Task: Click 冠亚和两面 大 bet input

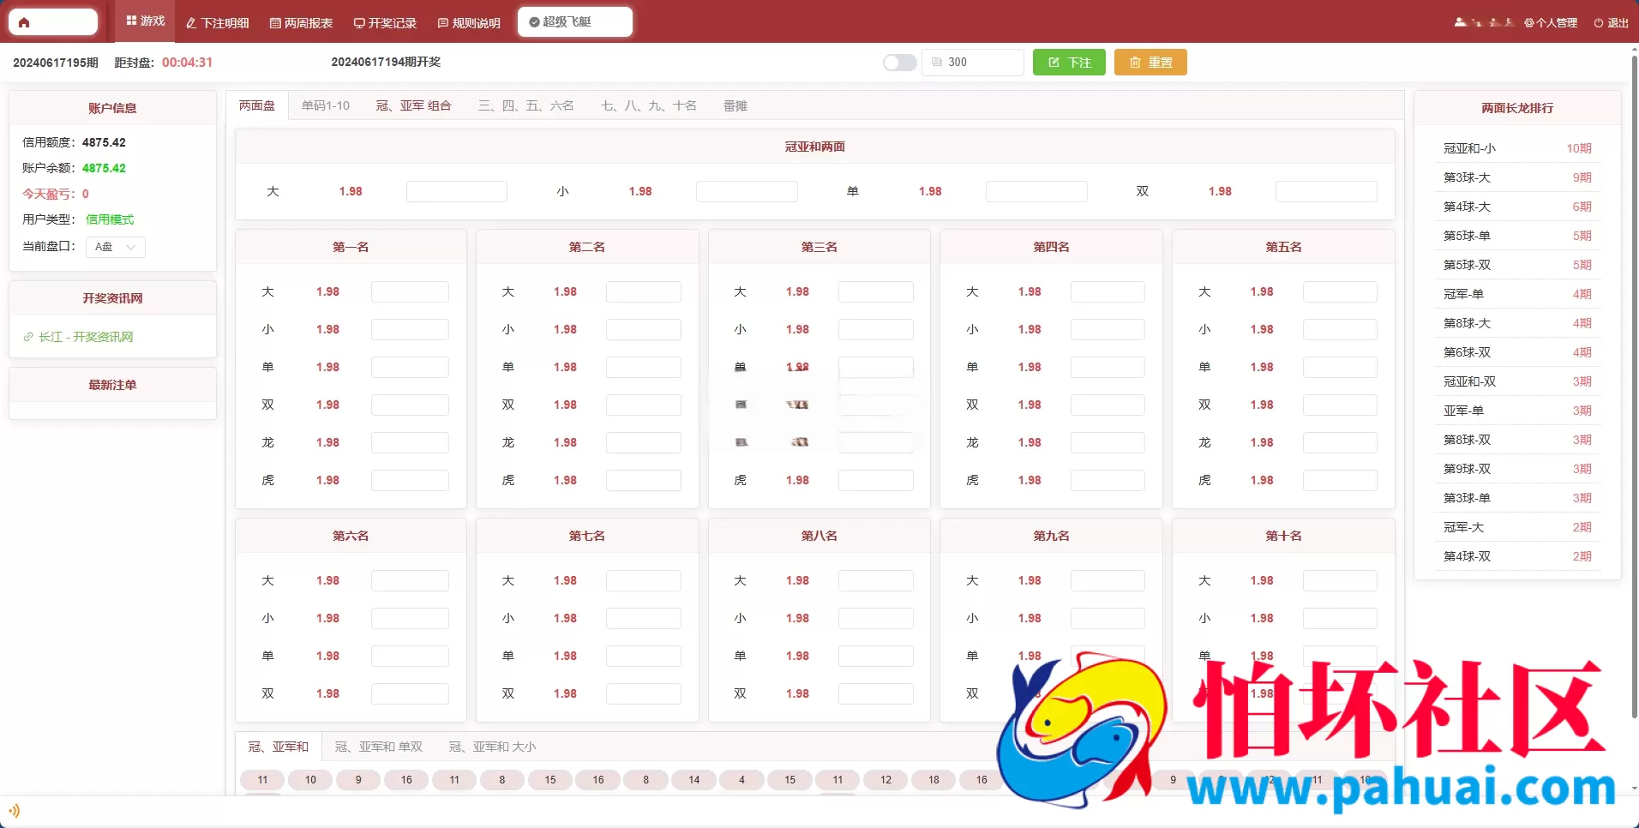Action: pos(457,191)
